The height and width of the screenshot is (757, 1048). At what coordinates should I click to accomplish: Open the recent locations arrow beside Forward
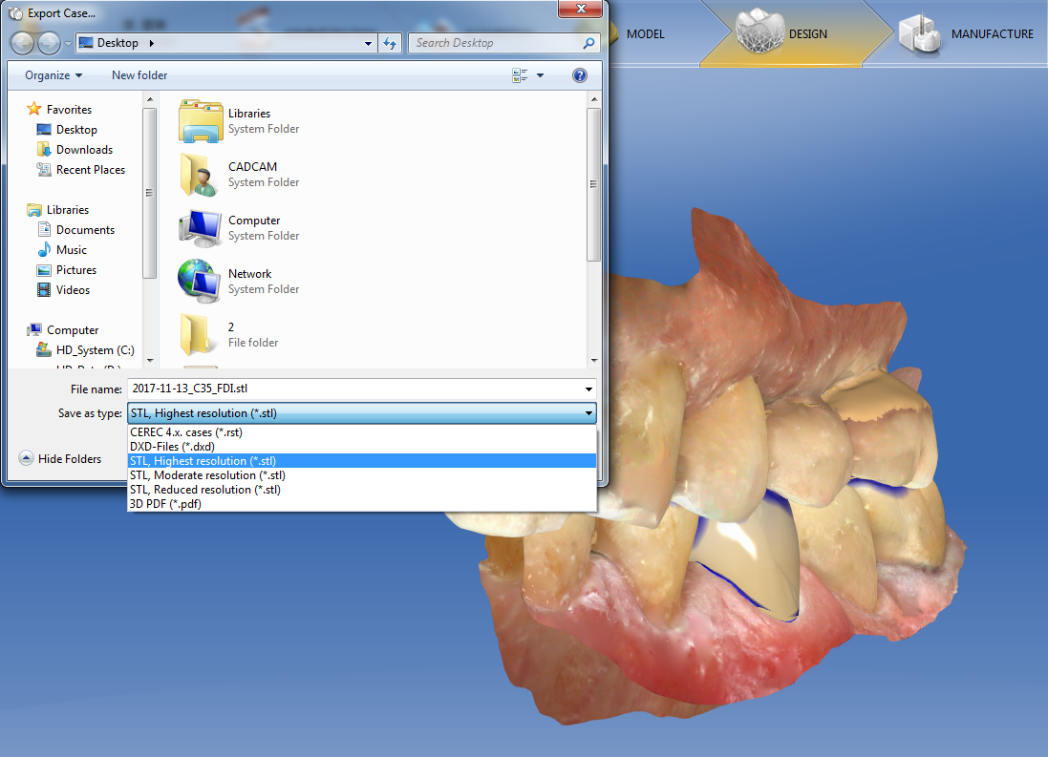click(x=68, y=43)
